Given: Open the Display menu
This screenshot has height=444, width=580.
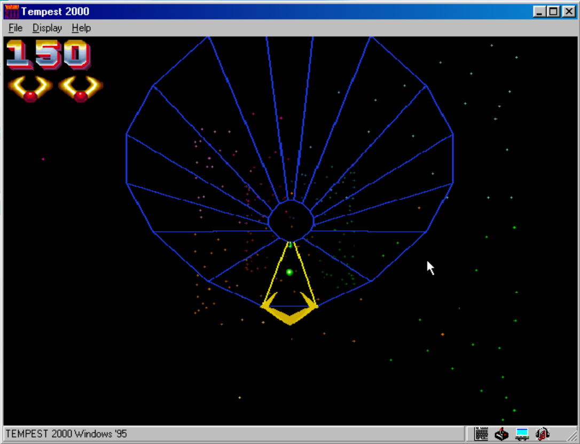Looking at the screenshot, I should 47,28.
